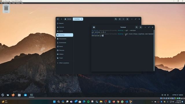185x104 pixels.
Task: Select Starred in Files sidebar
Action: pos(65,27)
